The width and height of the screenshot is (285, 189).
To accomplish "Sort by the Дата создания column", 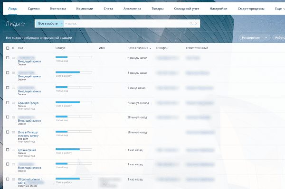I will (139, 48).
